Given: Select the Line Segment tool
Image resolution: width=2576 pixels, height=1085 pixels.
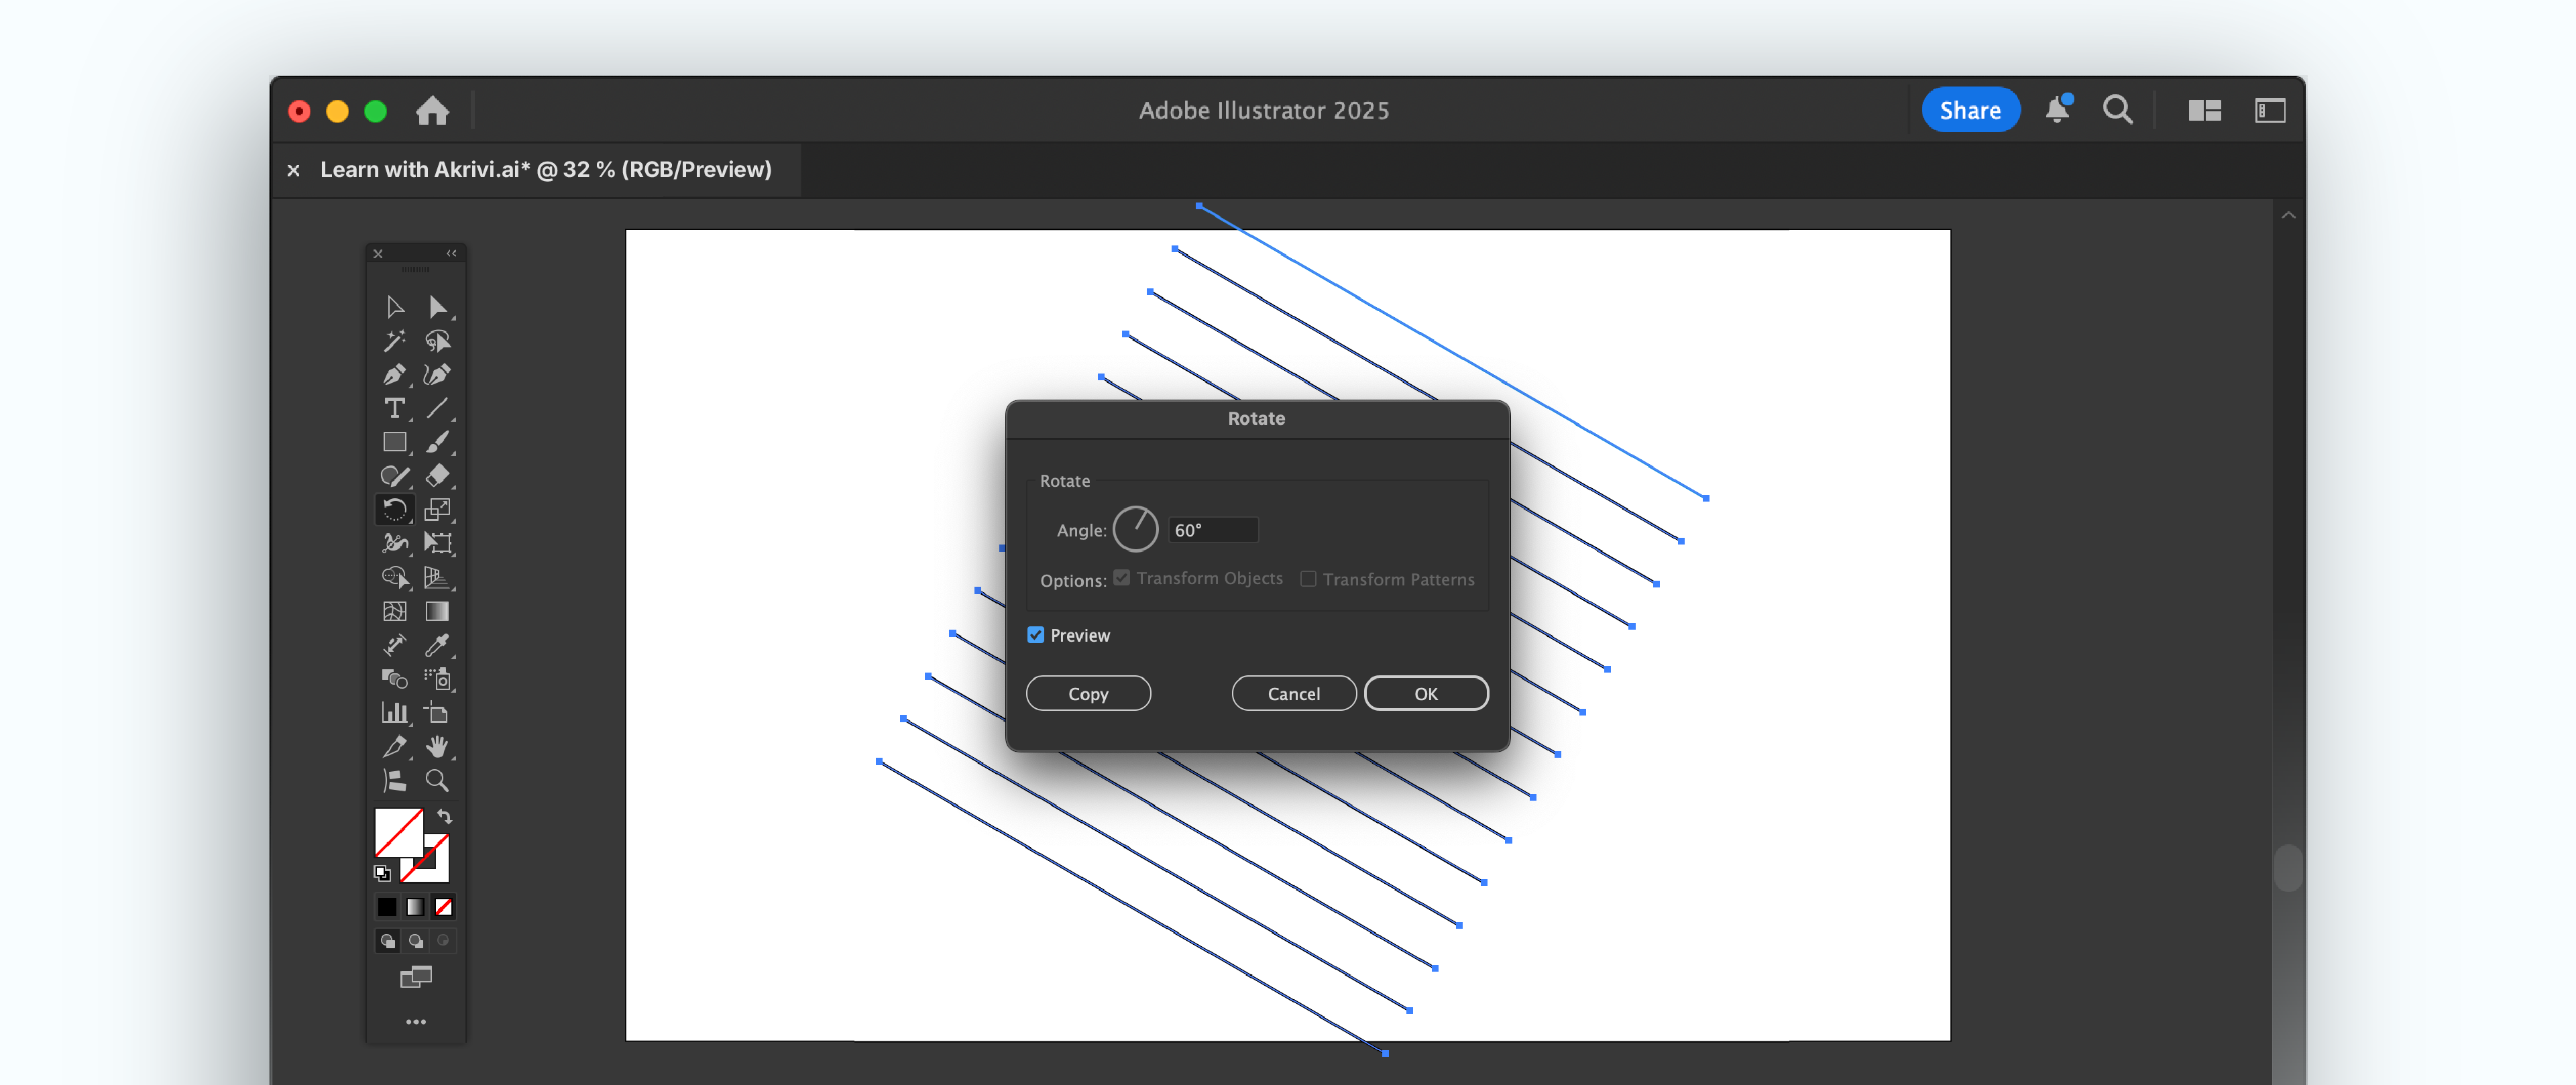Looking at the screenshot, I should [437, 408].
